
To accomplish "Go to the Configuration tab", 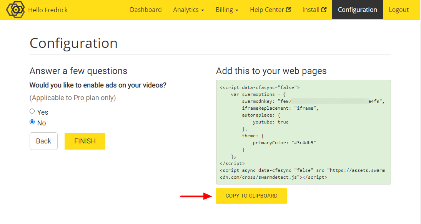I will point(357,10).
